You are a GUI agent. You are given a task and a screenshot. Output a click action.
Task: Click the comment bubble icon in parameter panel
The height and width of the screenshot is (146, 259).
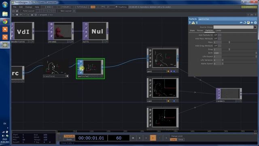[x=241, y=23]
